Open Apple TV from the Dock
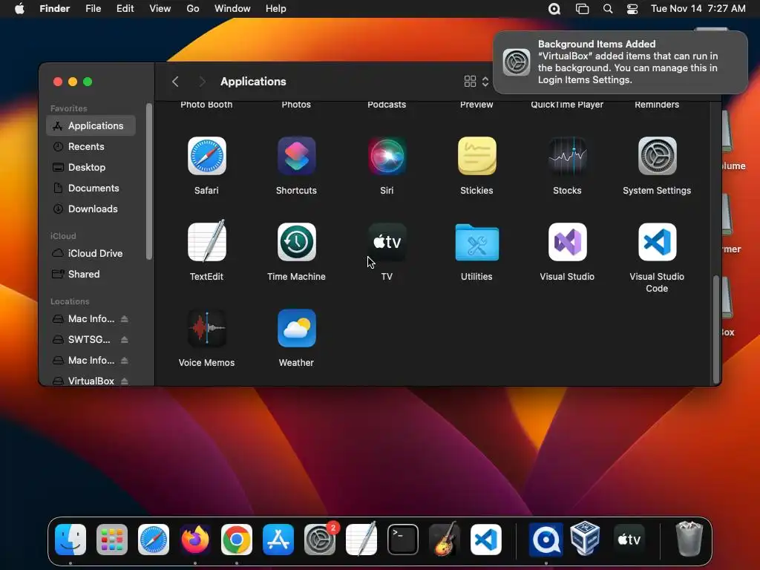 click(x=629, y=540)
